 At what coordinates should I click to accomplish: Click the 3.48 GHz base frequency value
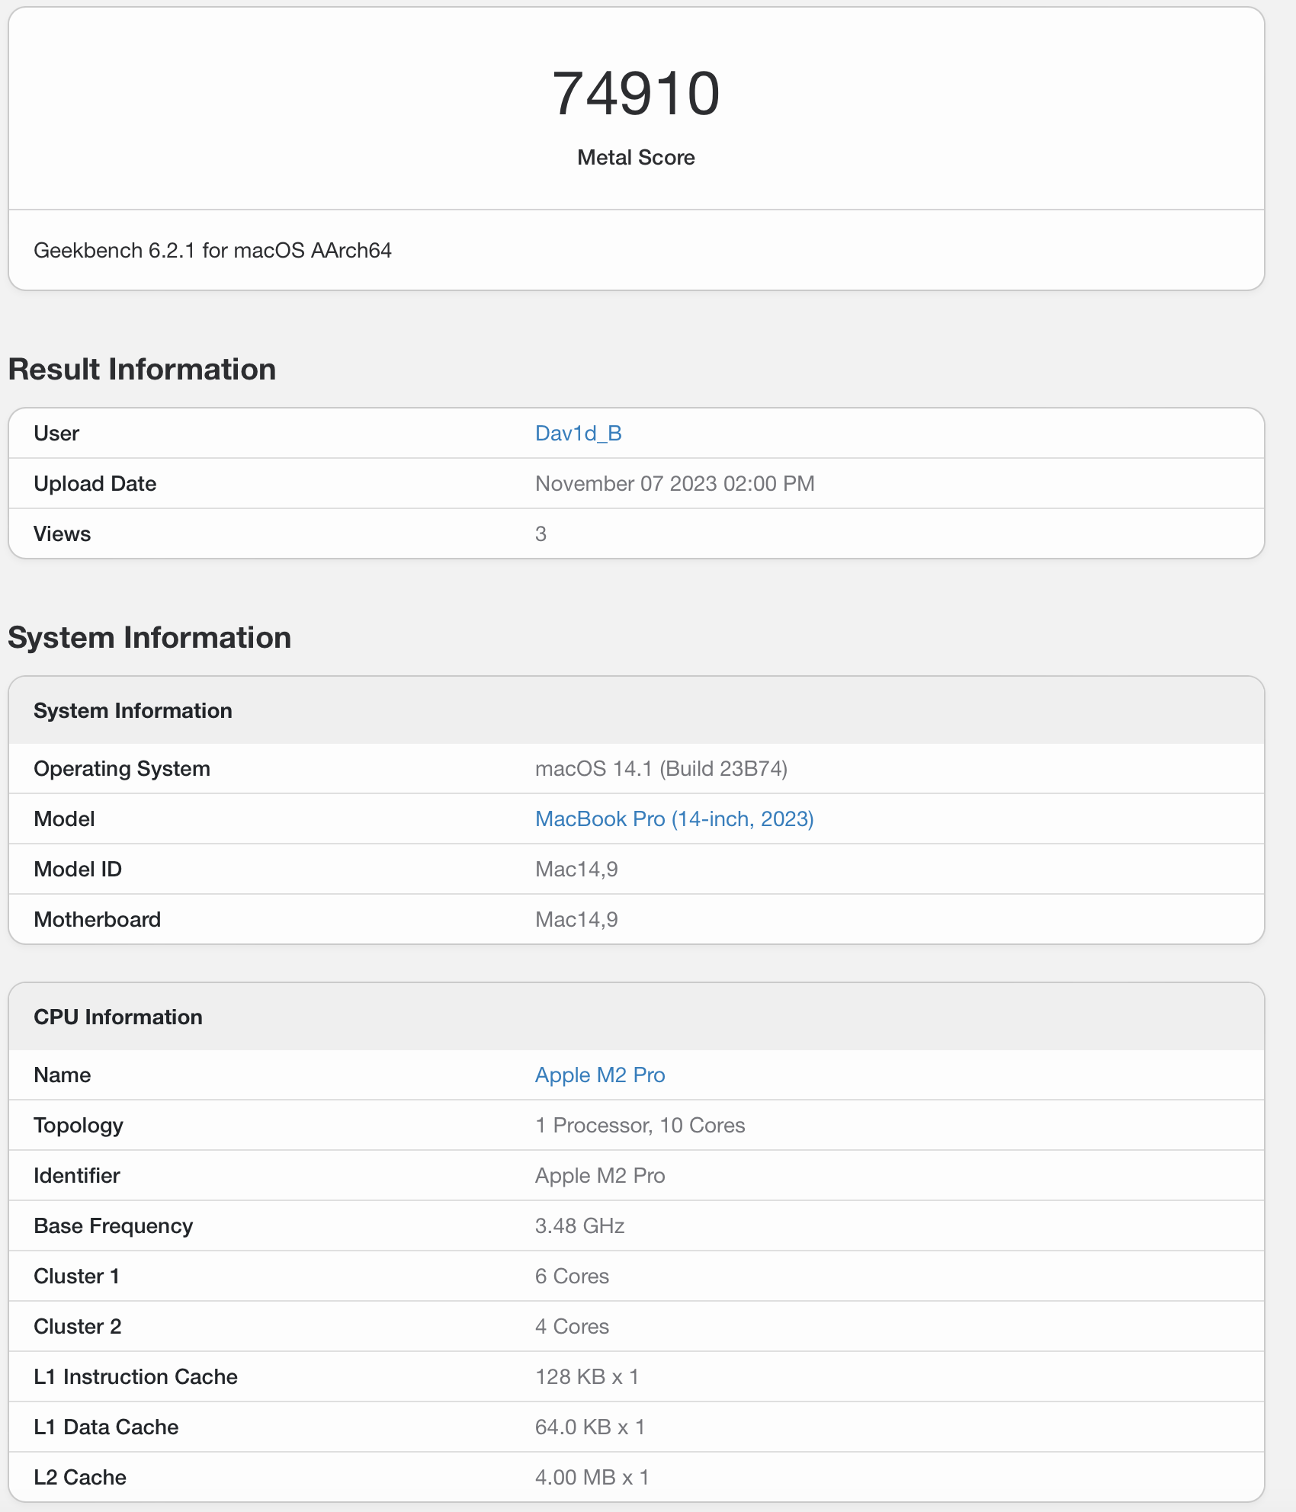click(579, 1225)
